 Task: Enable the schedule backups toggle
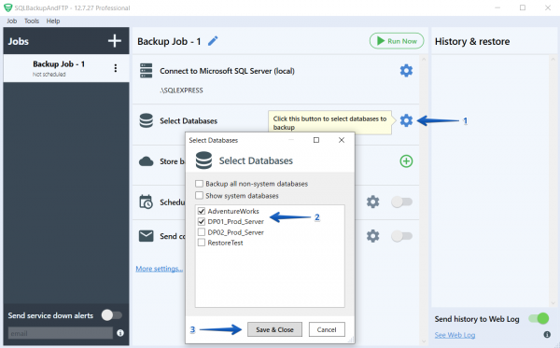tap(401, 202)
